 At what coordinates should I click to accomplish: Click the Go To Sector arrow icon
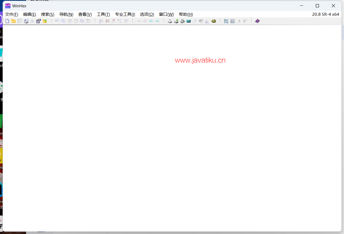(x=145, y=21)
